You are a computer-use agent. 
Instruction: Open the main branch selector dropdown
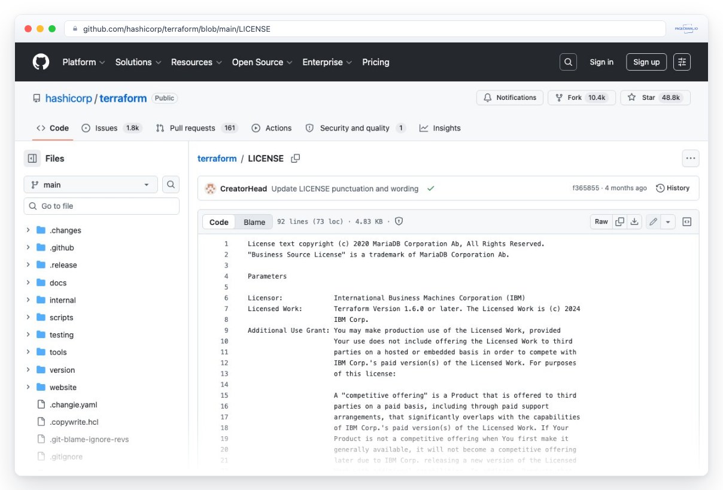tap(91, 185)
